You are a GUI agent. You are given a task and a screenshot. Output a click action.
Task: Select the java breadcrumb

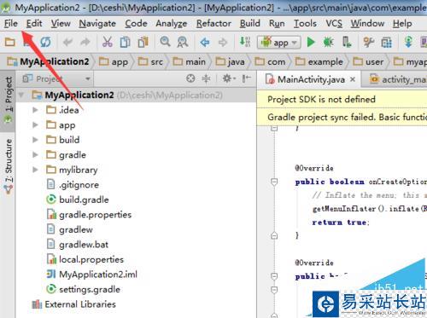pyautogui.click(x=231, y=61)
